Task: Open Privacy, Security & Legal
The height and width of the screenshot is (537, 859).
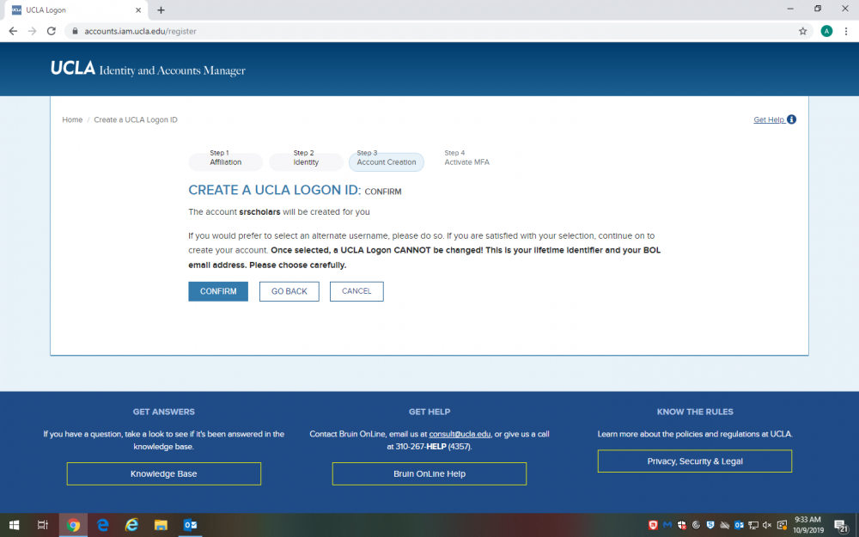Action: point(695,461)
